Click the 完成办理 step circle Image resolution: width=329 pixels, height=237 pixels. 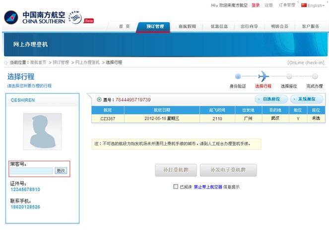[x=315, y=76]
